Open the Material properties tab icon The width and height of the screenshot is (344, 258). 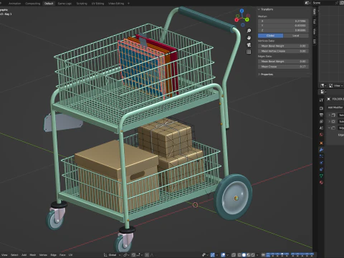pyautogui.click(x=321, y=182)
